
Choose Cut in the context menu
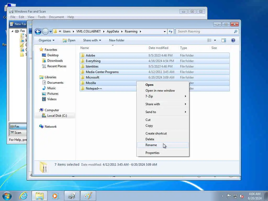pyautogui.click(x=163, y=120)
